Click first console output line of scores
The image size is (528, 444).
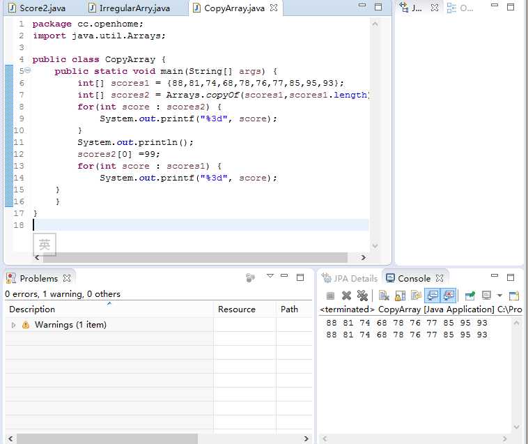pos(407,323)
